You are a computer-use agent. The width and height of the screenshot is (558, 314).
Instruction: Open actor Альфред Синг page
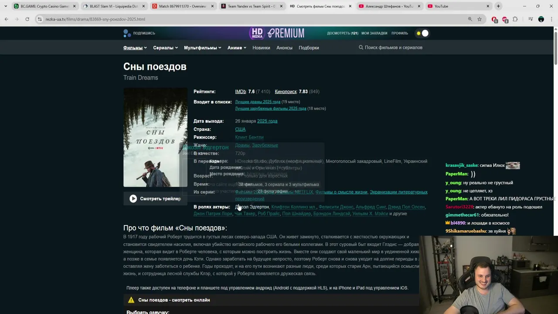pyautogui.click(x=371, y=207)
